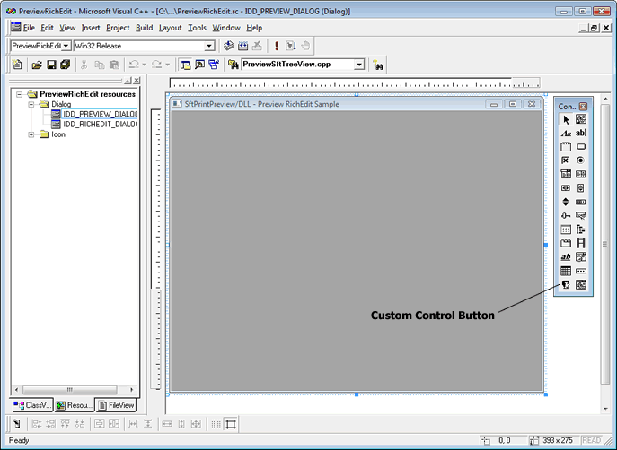Select the Button control tool

coord(581,146)
